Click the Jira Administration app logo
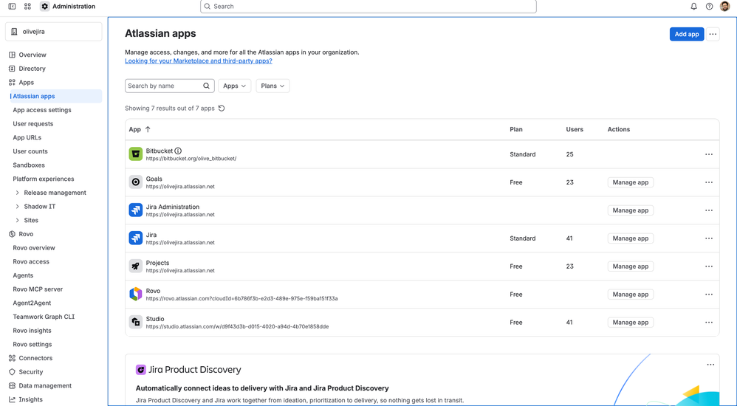Screen dimensions: 737x406 pyautogui.click(x=136, y=210)
